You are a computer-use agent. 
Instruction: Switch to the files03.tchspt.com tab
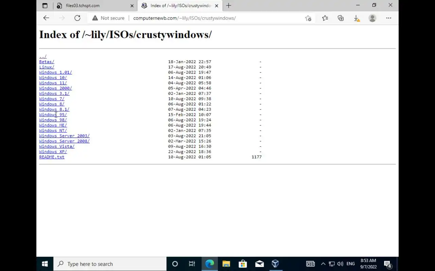[x=95, y=5]
